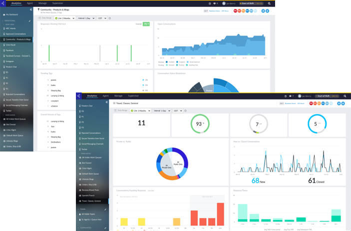Image resolution: width=351 pixels, height=231 pixels.
Task: Toggle the Overall 75% SLA indicator
Action: click(x=146, y=23)
